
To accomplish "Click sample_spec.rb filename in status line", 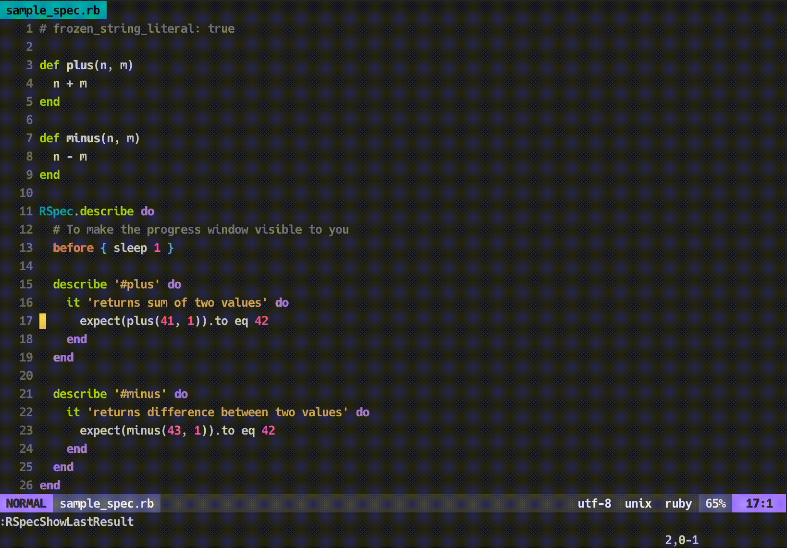I will click(x=107, y=503).
